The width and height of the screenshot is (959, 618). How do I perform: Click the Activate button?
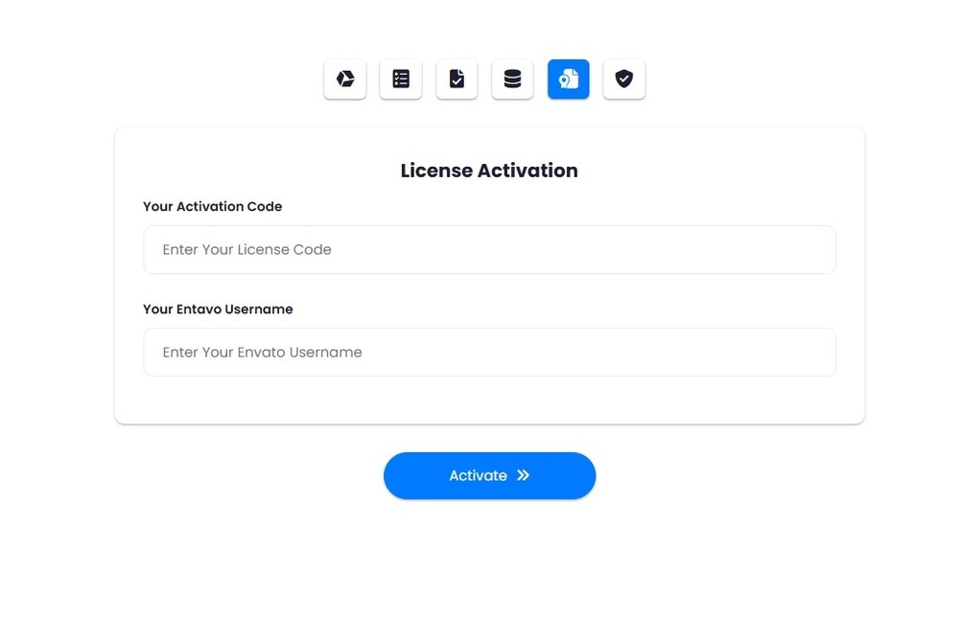489,475
